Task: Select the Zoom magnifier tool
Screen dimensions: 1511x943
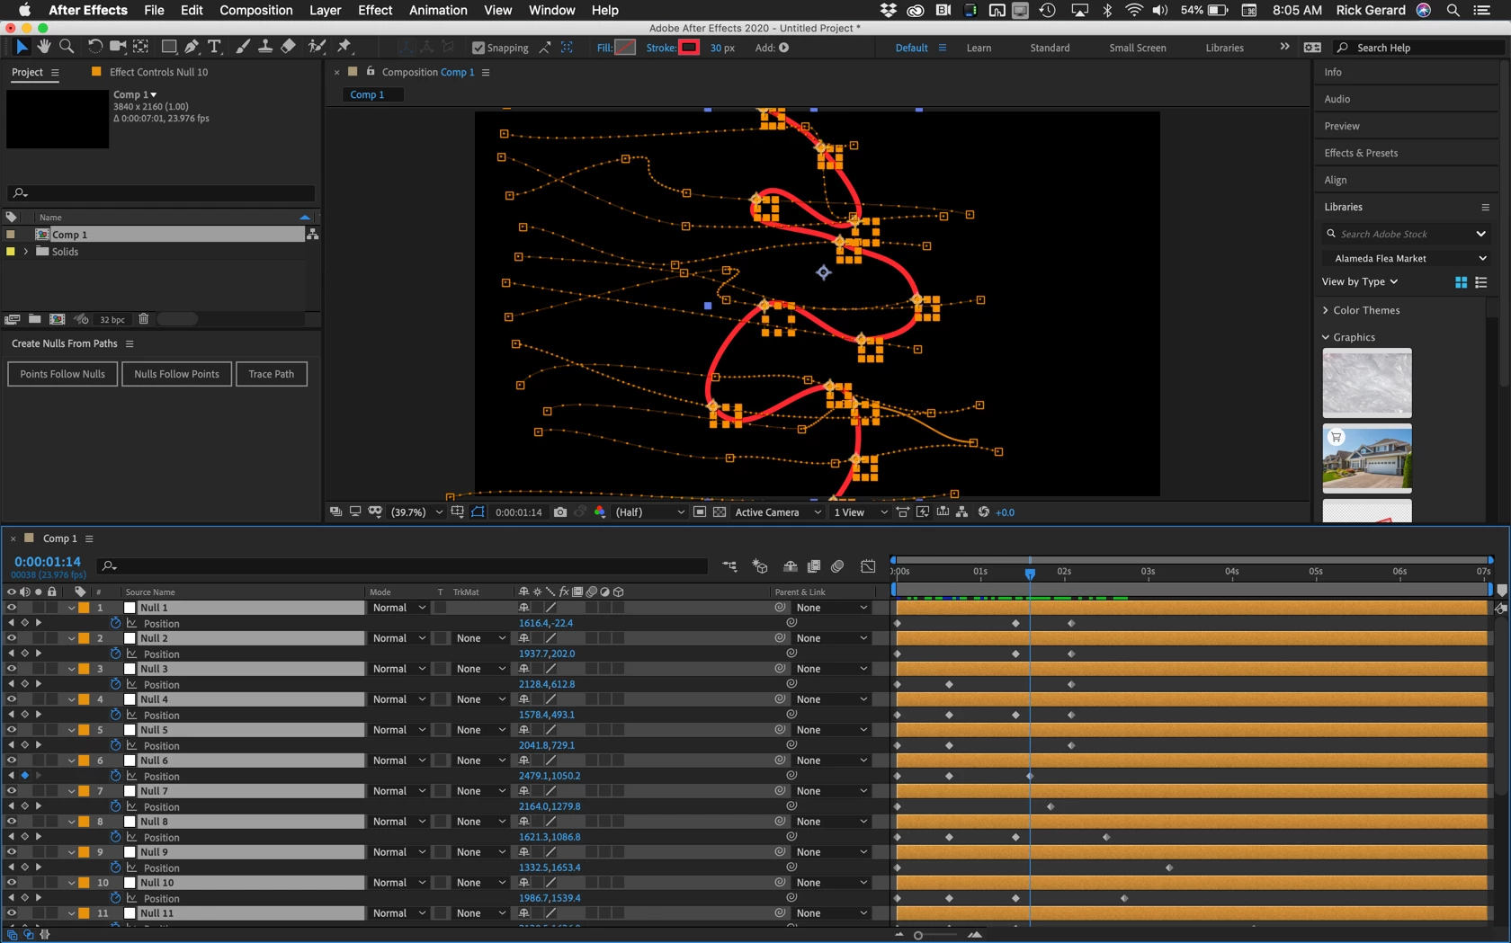Action: coord(67,47)
